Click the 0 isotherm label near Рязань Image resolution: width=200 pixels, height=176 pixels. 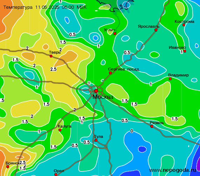coord(132,131)
